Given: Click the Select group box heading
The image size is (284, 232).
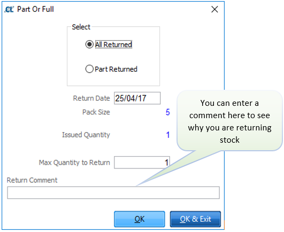Looking at the screenshot, I should tap(81, 27).
